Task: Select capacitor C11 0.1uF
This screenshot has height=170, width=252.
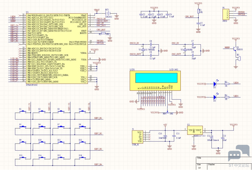Action: point(173,136)
